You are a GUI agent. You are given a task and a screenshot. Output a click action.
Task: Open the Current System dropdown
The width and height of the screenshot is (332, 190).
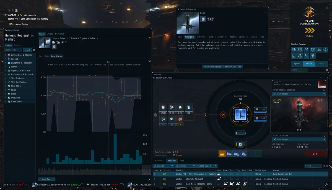[x=206, y=166]
